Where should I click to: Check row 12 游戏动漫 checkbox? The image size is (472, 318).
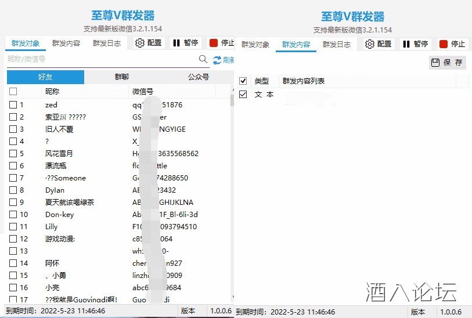(x=13, y=239)
